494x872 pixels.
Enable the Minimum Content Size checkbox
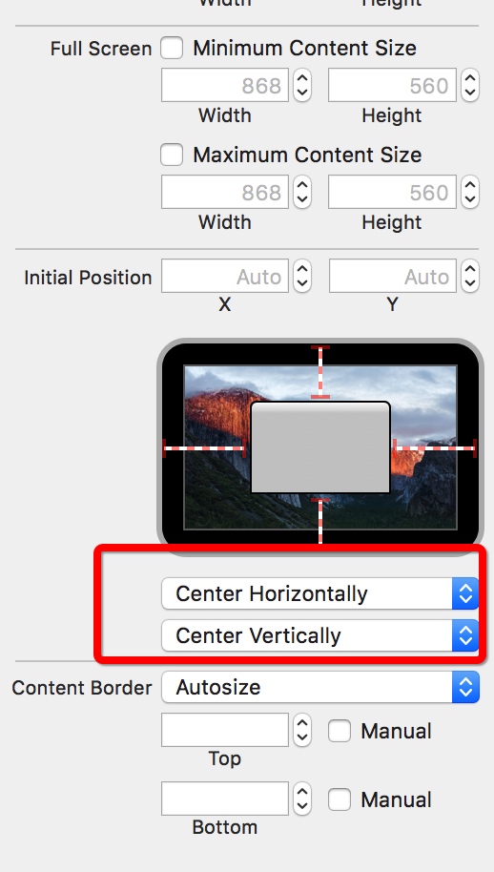(172, 48)
